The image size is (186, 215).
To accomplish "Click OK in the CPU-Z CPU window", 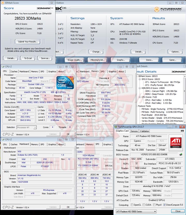I will (x=68, y=134).
